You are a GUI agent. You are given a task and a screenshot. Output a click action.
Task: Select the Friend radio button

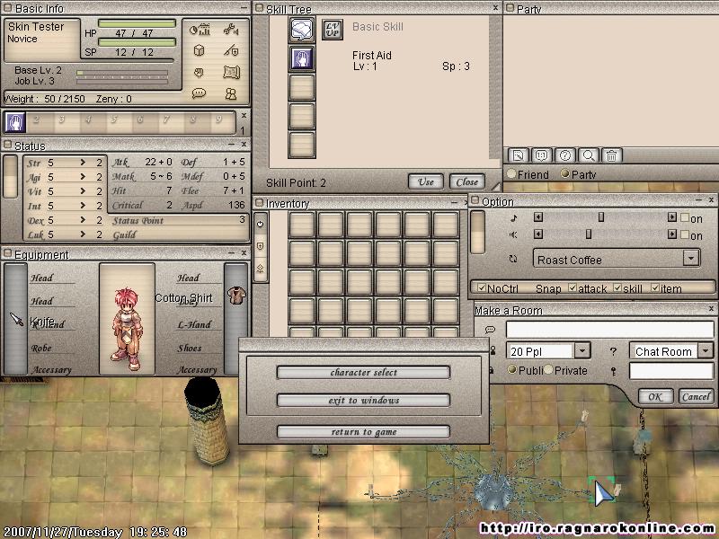coord(511,174)
